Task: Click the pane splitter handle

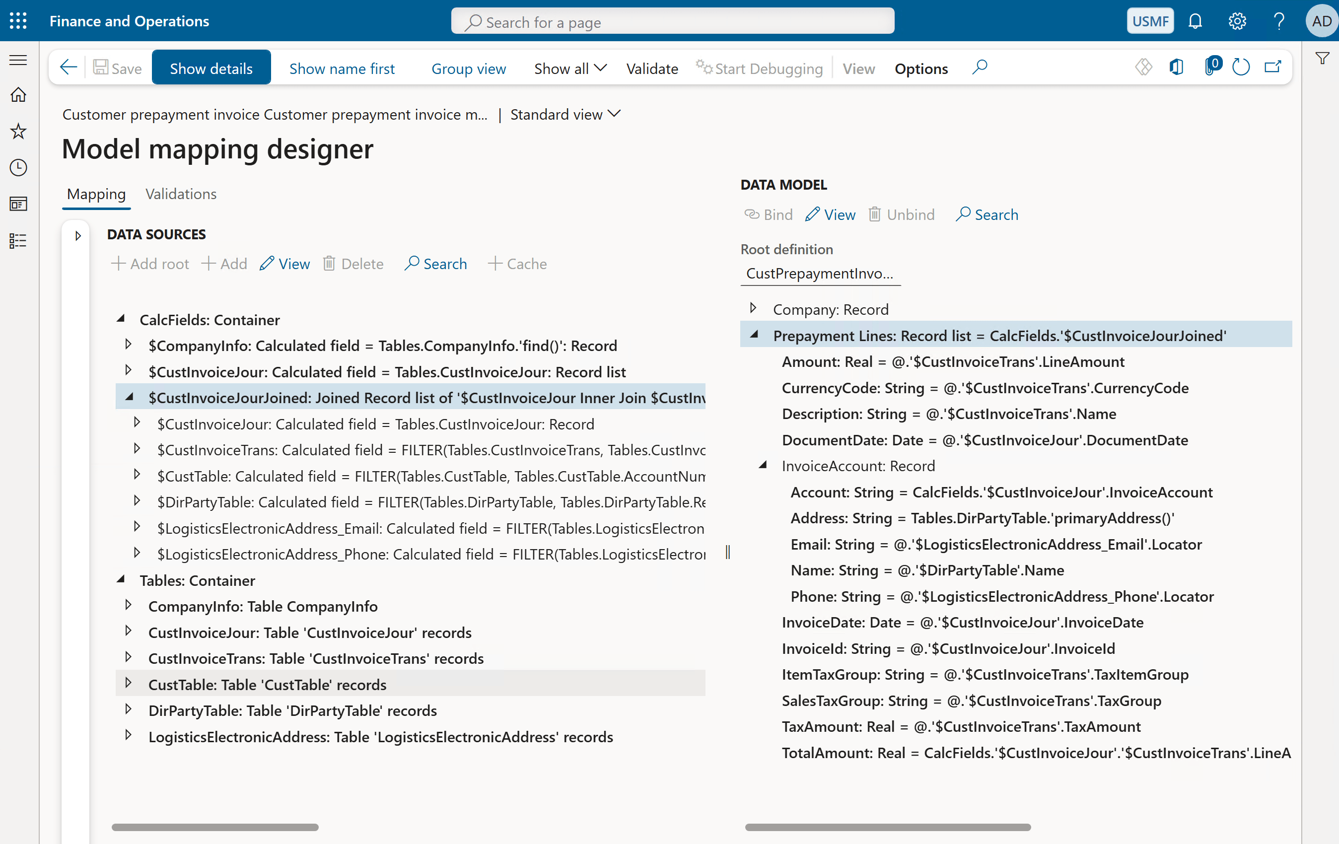Action: point(727,552)
